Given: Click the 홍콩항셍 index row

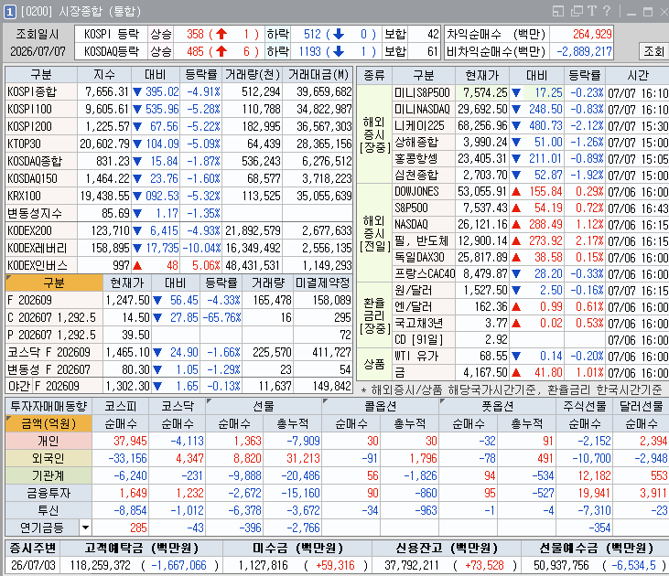Looking at the screenshot, I should [x=531, y=158].
